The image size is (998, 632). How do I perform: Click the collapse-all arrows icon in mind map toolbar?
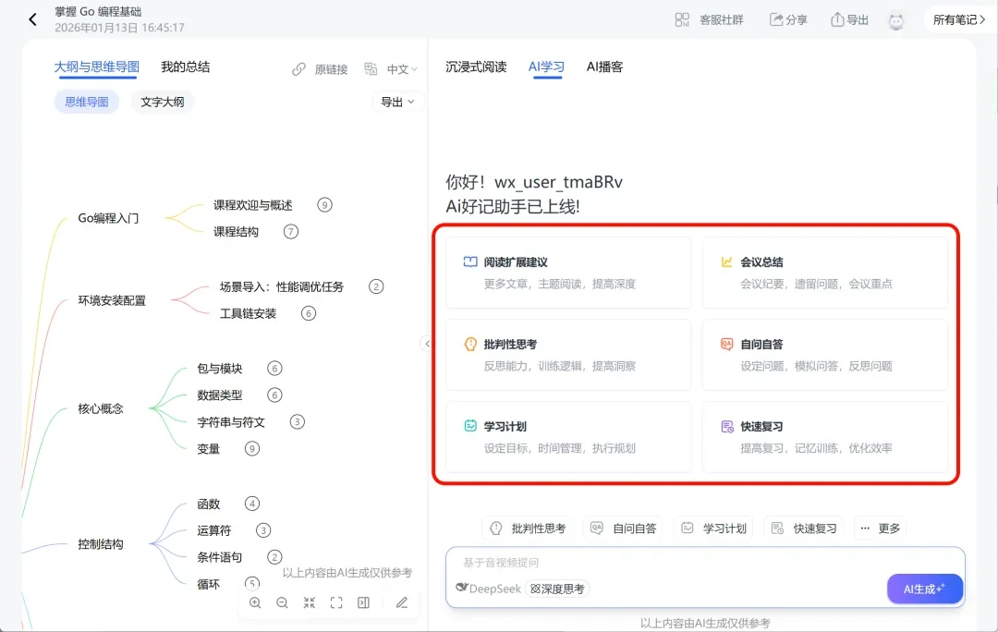310,602
